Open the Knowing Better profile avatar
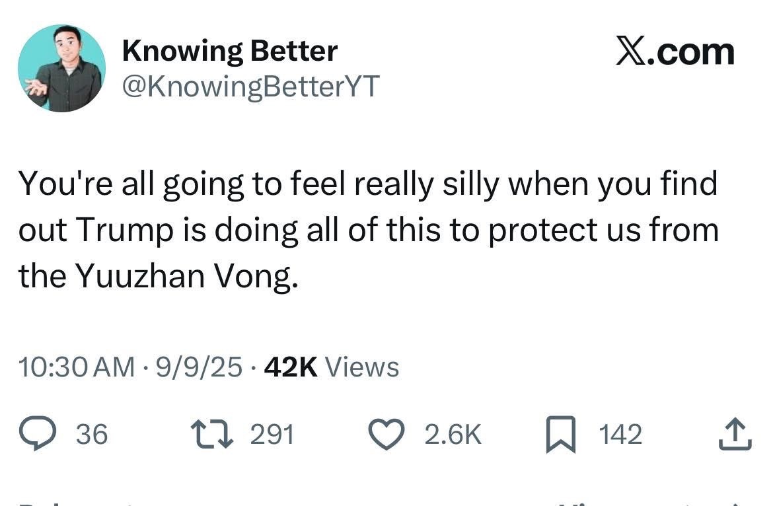773x506 pixels. (x=61, y=69)
